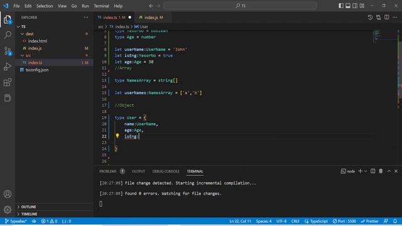Open the Terminal menu

coord(101,6)
